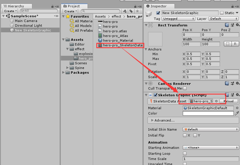
Task: Open the anchor presets box
Action: pyautogui.click(x=155, y=39)
